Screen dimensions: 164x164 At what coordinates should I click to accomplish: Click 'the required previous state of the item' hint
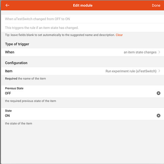coord(31,101)
